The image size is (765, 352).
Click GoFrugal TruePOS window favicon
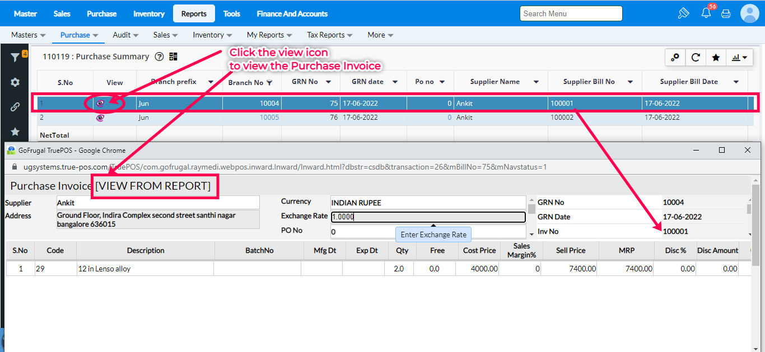[11, 150]
